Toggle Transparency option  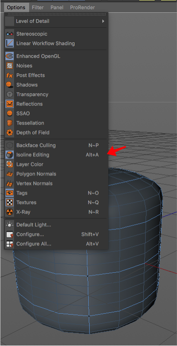tap(56, 94)
